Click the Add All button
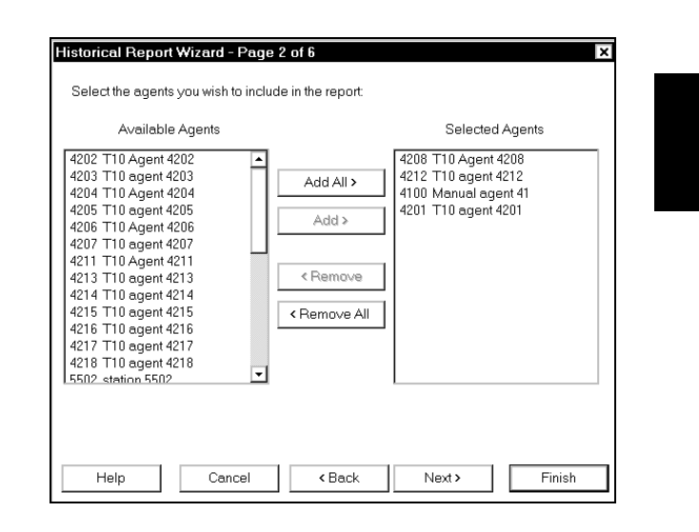The height and width of the screenshot is (532, 699). coord(330,182)
